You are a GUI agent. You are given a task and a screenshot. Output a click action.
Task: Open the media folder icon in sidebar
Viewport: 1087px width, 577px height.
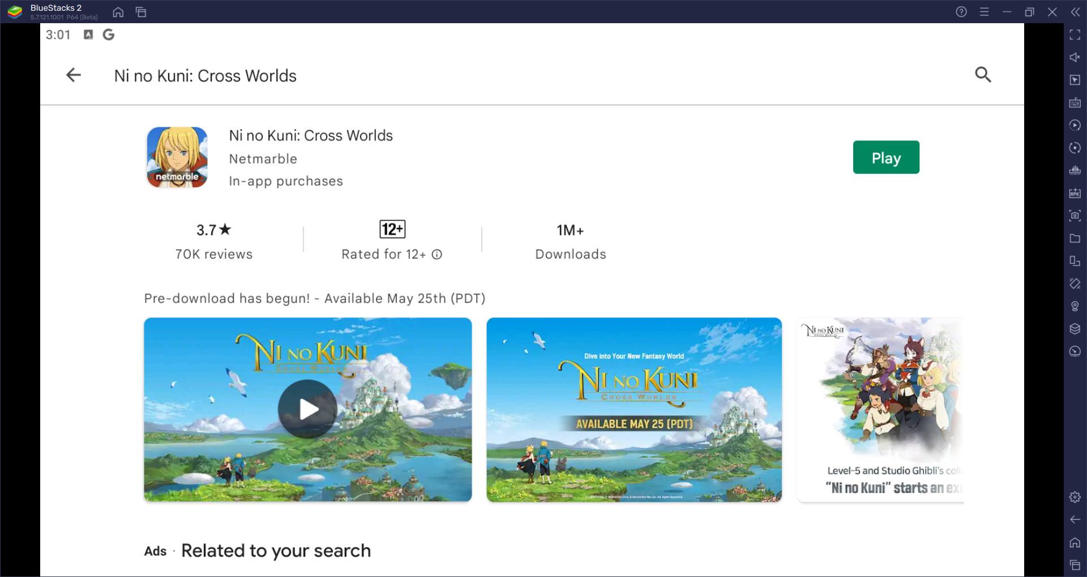1075,238
